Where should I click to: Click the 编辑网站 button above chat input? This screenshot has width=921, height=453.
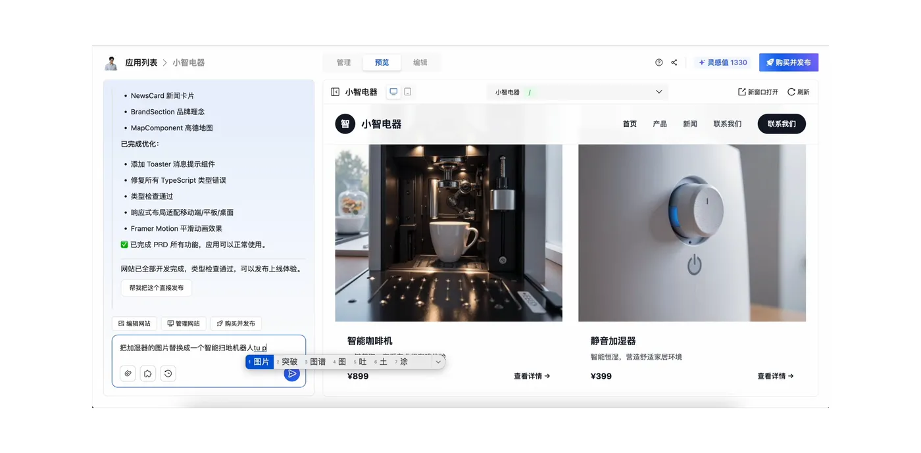pyautogui.click(x=134, y=323)
